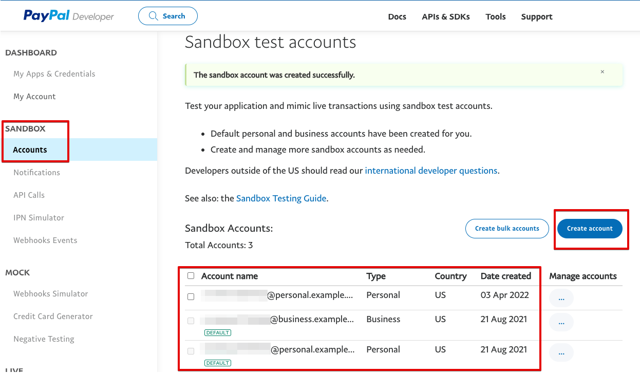Screen dimensions: 640x373
Task: Click the Date created column header
Action: tap(506, 276)
